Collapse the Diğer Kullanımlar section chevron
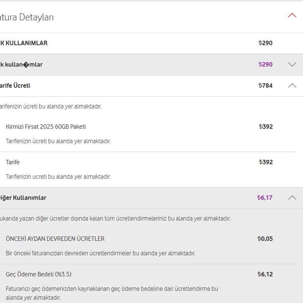 292,198
